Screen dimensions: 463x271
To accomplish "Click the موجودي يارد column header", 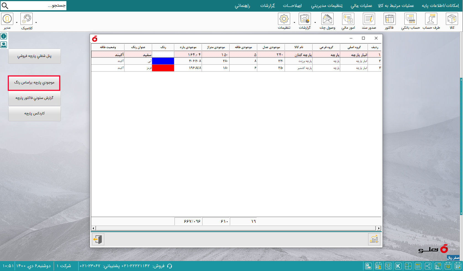I will (x=188, y=47).
